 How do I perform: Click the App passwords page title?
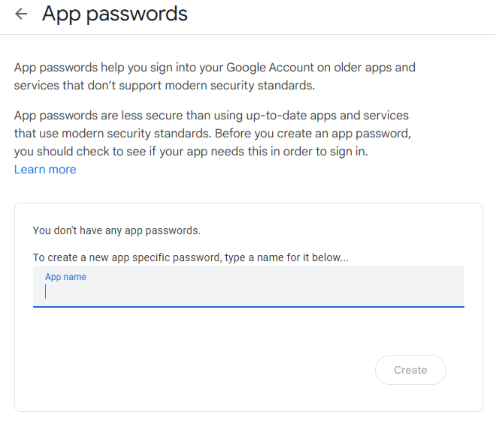click(115, 14)
